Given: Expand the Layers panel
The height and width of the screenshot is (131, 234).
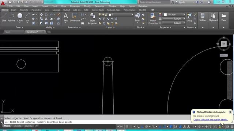Looking at the screenshot, I should (x=110, y=27).
